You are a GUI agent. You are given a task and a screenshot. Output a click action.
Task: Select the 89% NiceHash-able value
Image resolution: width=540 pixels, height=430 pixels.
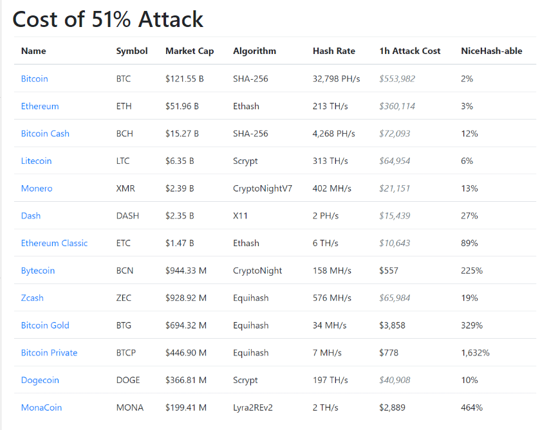point(469,243)
